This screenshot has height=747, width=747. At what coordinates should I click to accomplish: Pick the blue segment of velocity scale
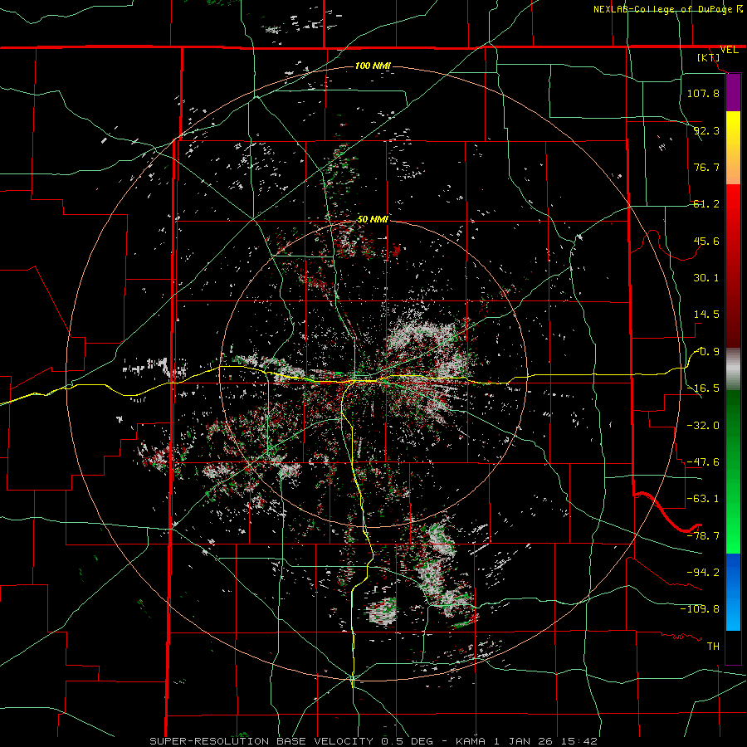[x=733, y=592]
